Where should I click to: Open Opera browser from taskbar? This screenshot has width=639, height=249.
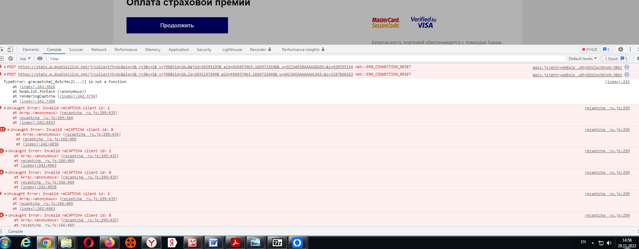point(88,243)
